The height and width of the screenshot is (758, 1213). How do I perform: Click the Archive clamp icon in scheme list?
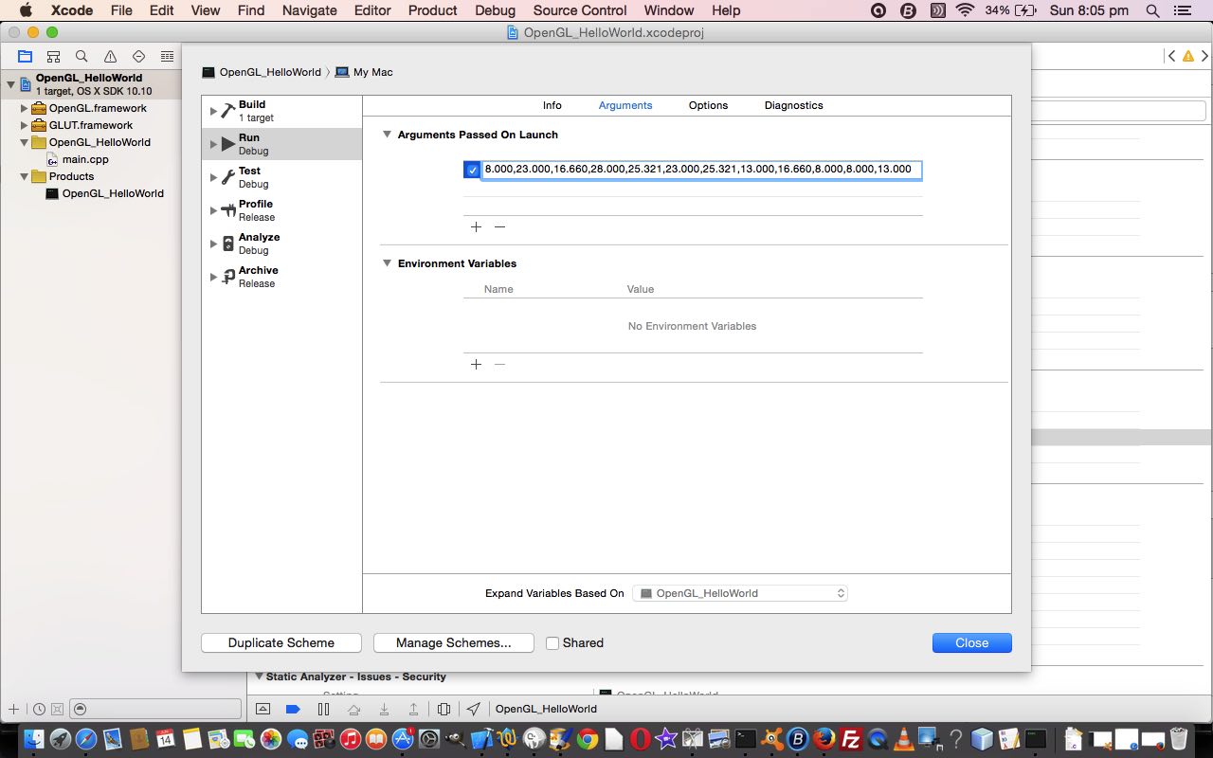[227, 277]
